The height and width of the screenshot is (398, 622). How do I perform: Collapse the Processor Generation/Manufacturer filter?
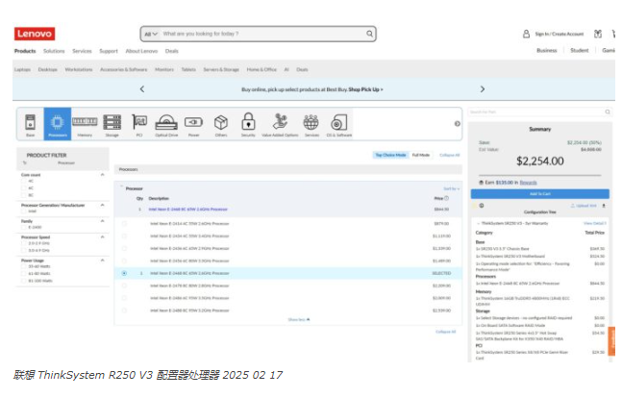[102, 205]
